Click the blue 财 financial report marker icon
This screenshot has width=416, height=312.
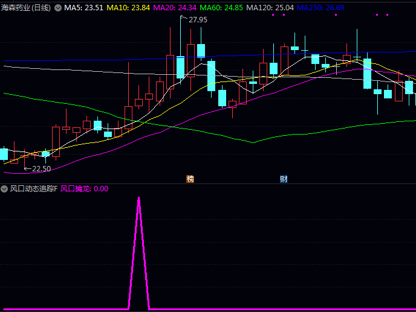click(284, 179)
